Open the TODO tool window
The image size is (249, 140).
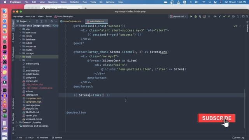point(30,138)
